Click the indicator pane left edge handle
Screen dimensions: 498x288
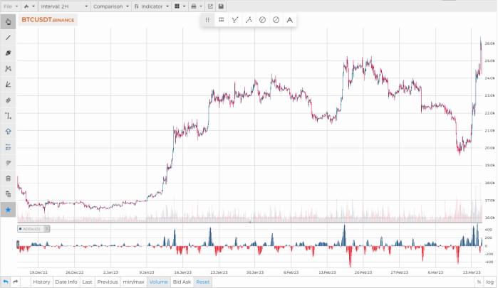tap(18, 244)
